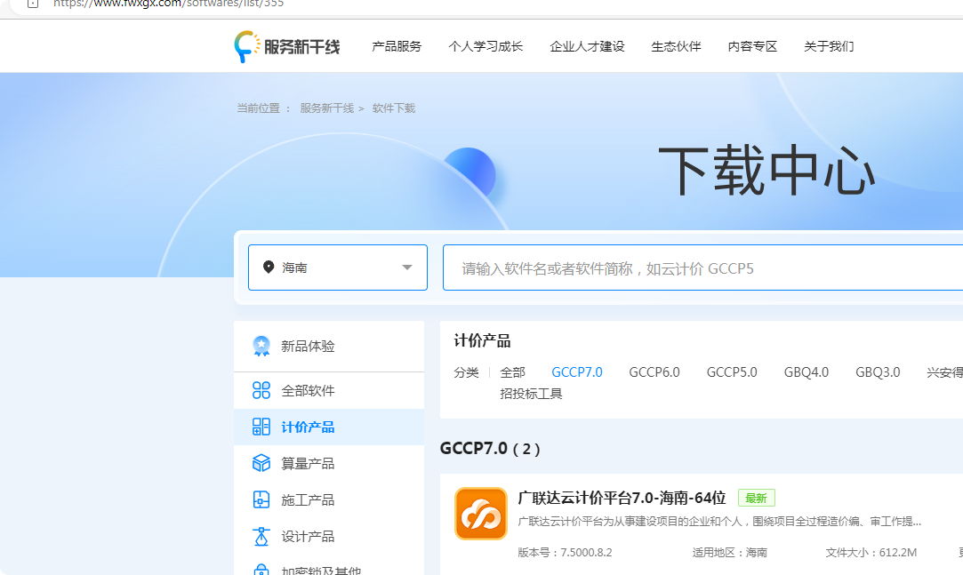
Task: Select the 招投标工具 category filter
Action: (x=531, y=394)
